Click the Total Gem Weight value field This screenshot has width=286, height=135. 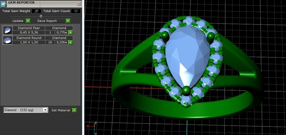point(36,11)
